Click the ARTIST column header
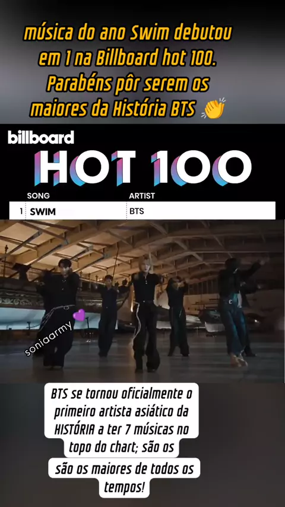 click(x=142, y=196)
